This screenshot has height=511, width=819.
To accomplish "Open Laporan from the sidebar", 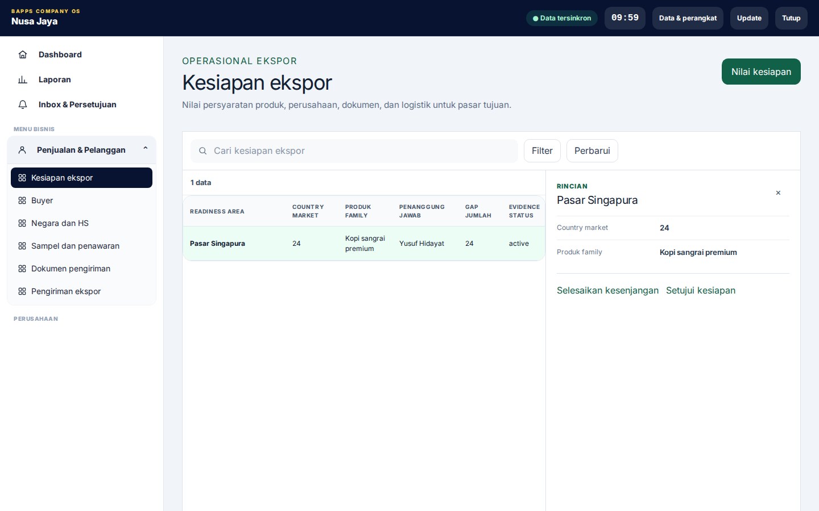I will point(81,79).
